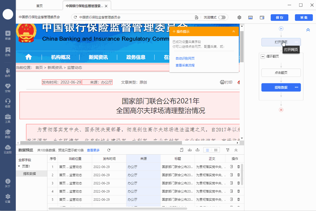316x211 pixels.
Task: Open 教程 in left sidebar
Action: tap(8, 134)
